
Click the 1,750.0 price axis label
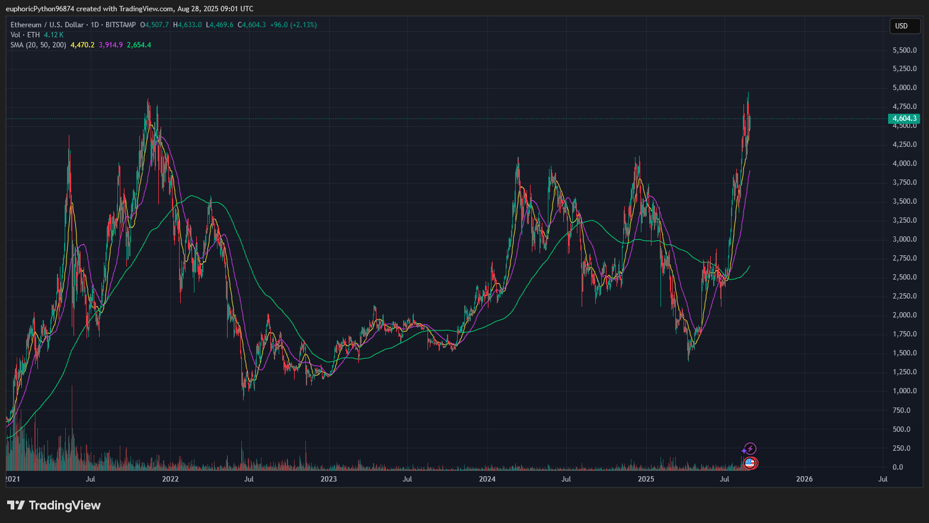click(905, 334)
